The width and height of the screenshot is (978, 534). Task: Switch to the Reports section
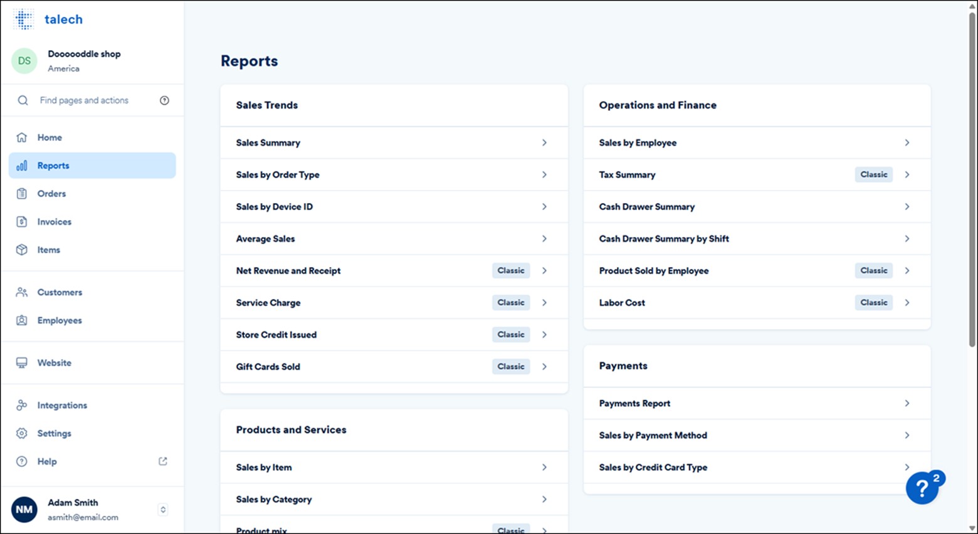point(53,165)
